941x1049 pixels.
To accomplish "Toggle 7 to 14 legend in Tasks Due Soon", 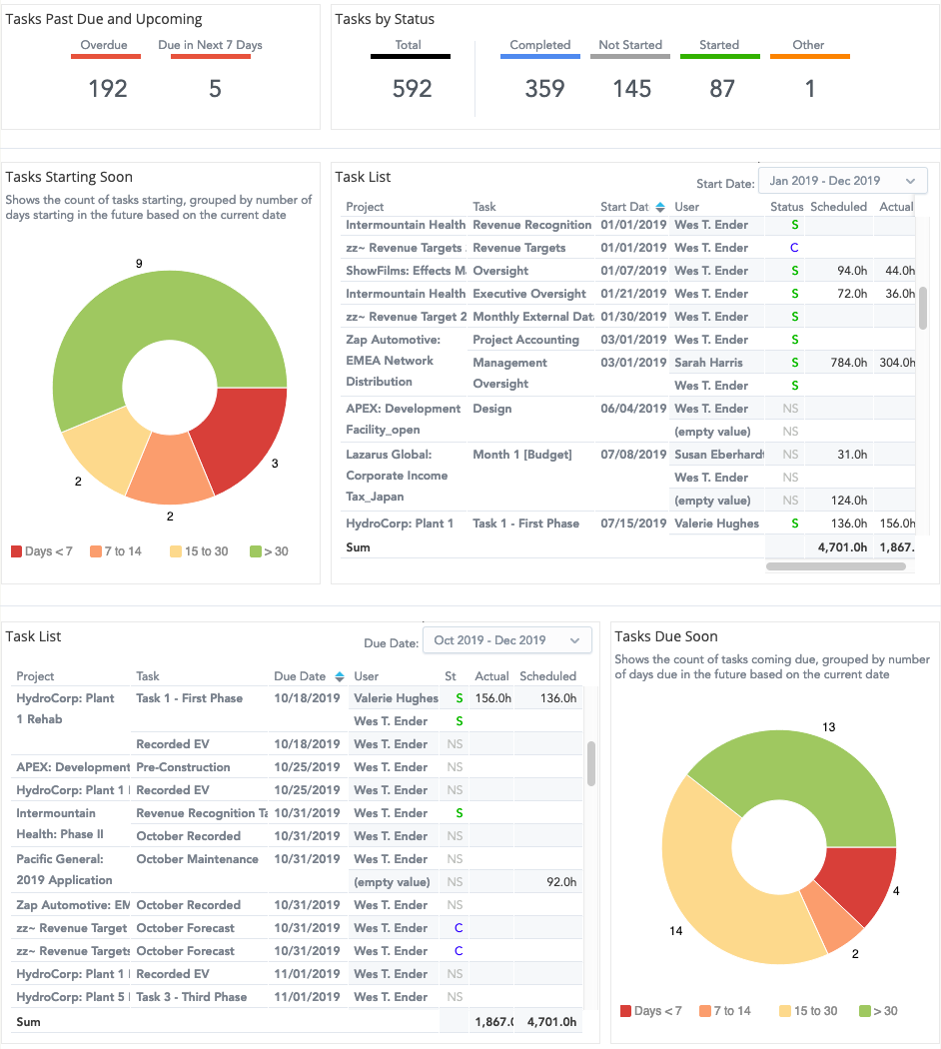I will click(725, 1011).
